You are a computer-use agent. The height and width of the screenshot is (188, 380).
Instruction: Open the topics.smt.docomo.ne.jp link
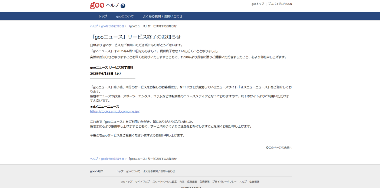[x=115, y=111]
